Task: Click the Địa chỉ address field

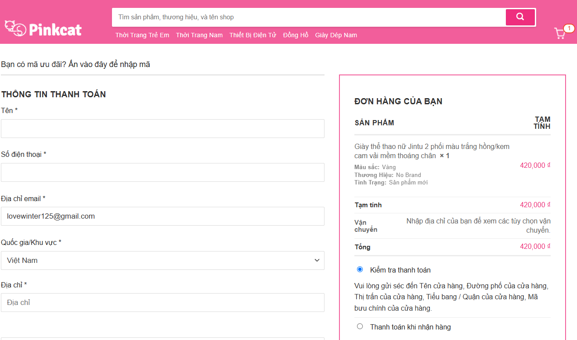Action: 162,302
